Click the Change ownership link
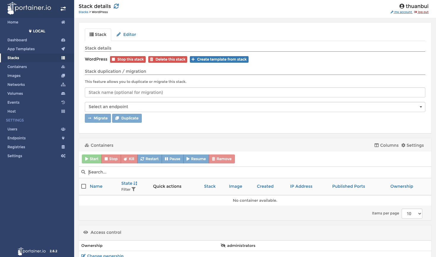The image size is (436, 257). 103,256
